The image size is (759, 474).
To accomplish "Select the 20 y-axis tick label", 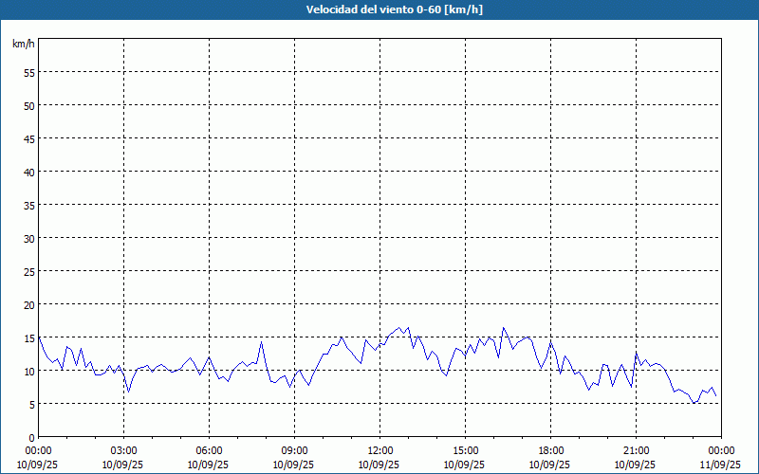I will click(x=28, y=304).
